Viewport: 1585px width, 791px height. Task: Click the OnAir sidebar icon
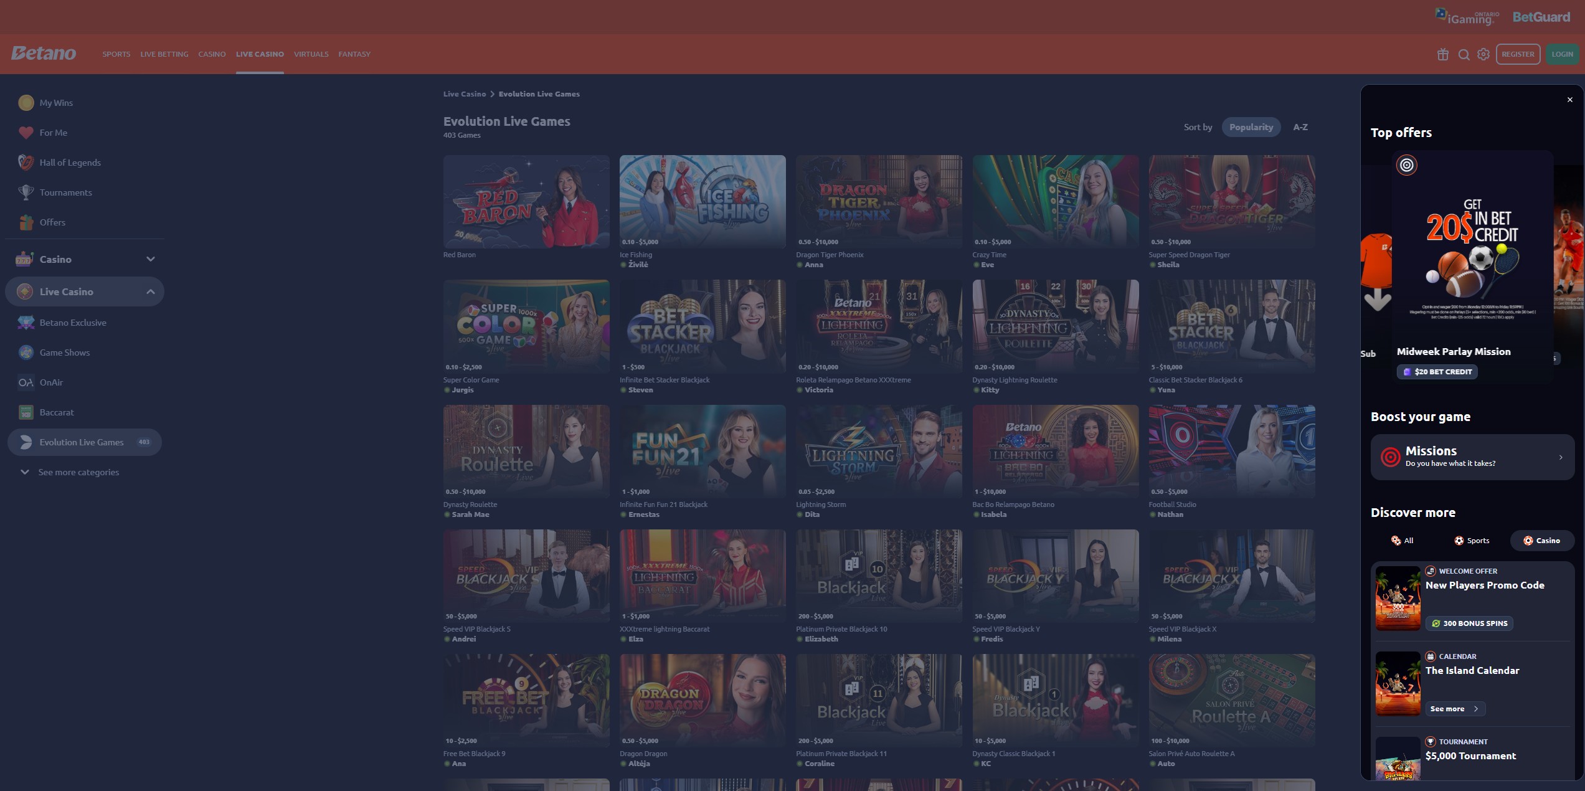coord(26,382)
